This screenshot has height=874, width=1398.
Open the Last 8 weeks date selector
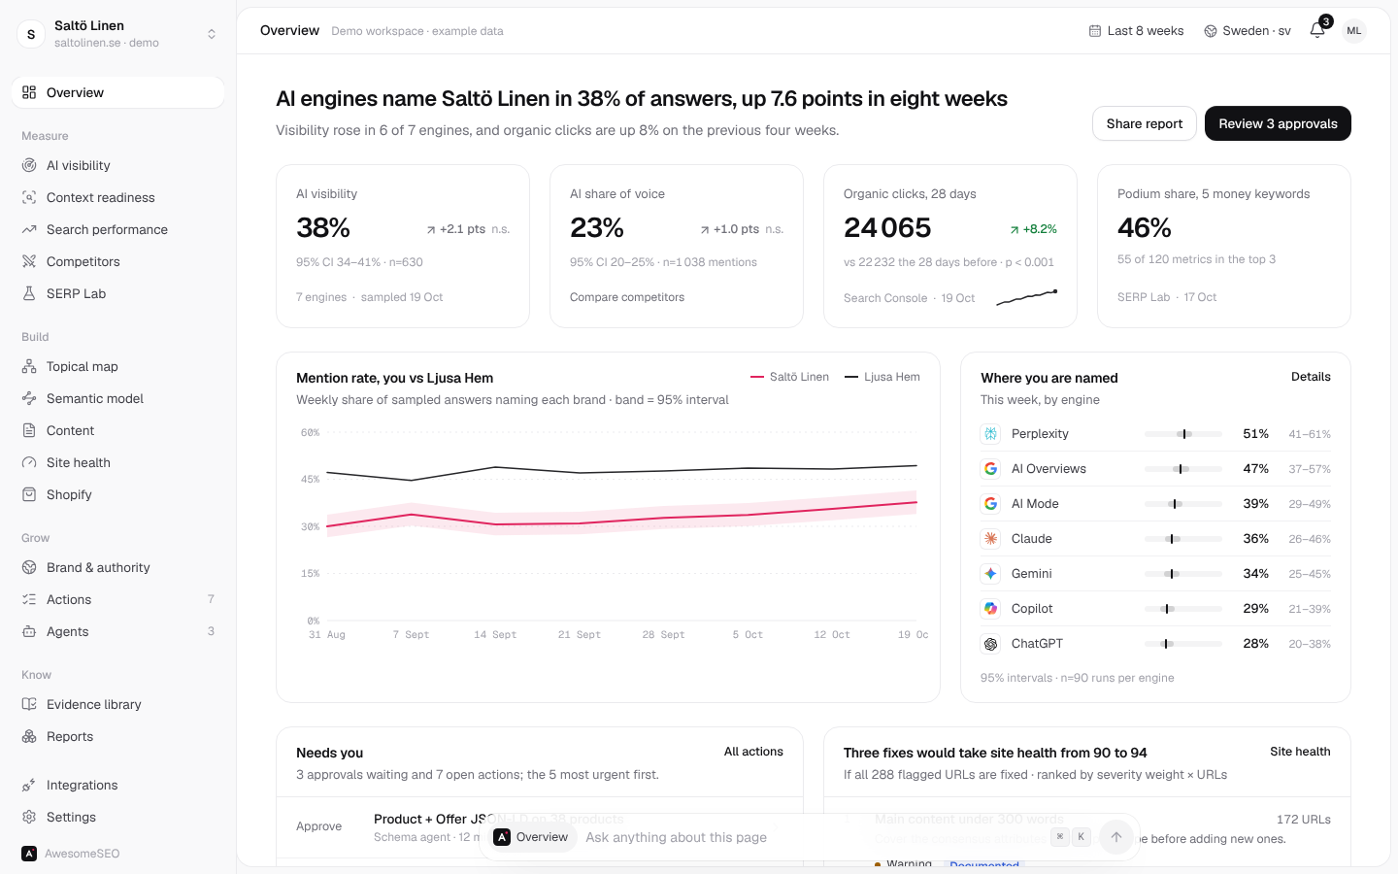pos(1136,31)
